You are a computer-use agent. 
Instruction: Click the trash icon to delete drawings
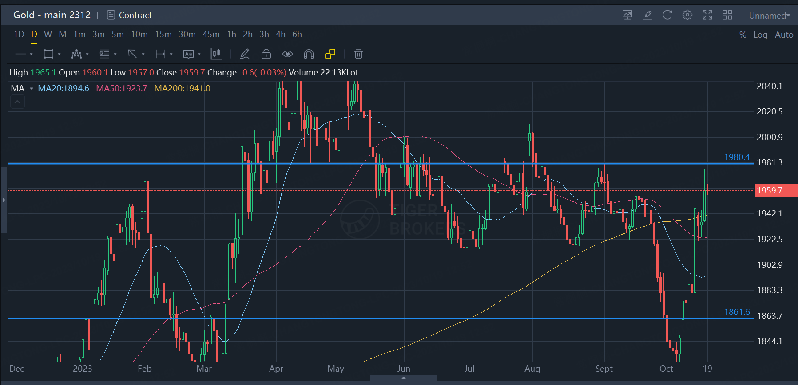(x=358, y=54)
